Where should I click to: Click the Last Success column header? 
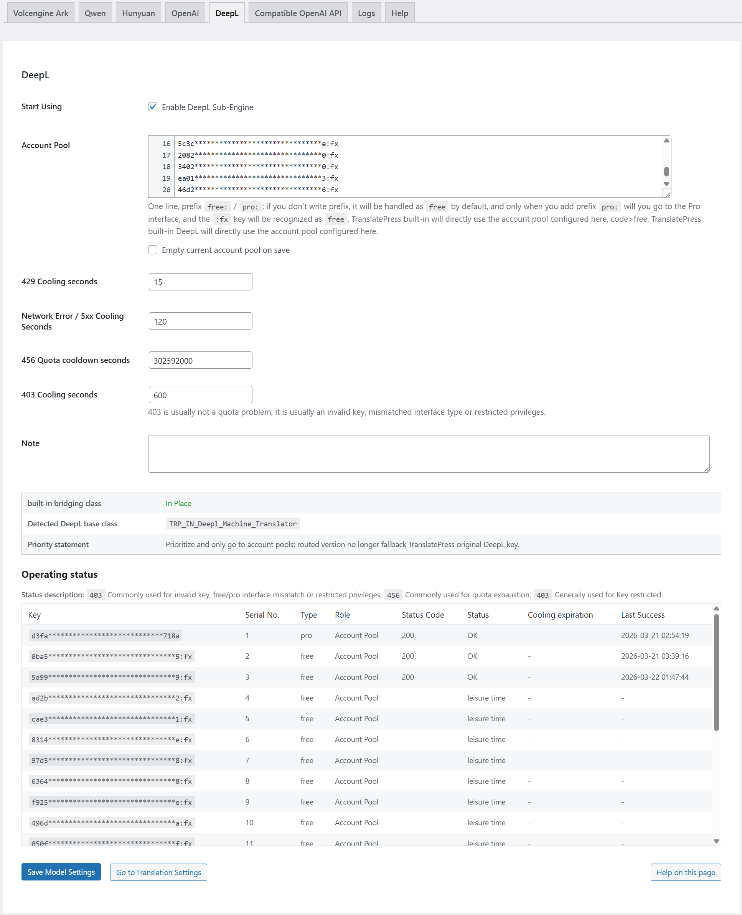coord(642,615)
